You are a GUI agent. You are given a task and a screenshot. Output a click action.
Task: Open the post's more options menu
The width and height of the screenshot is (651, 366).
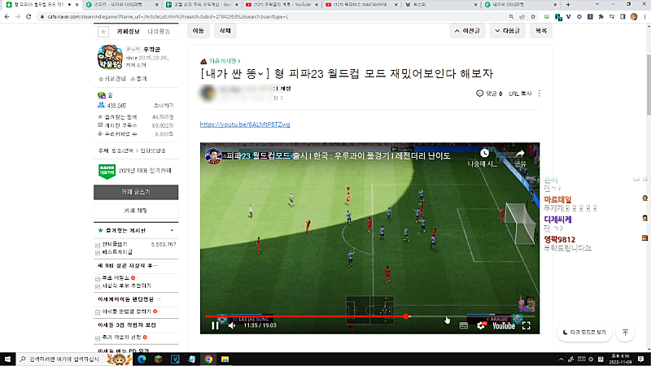point(540,94)
